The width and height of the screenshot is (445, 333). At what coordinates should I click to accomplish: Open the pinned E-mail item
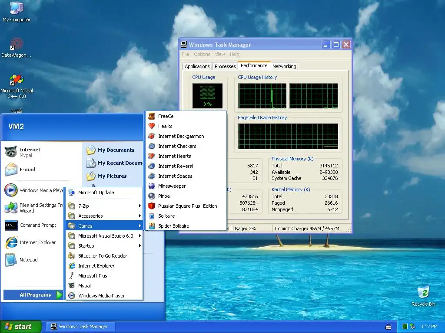[x=42, y=170]
